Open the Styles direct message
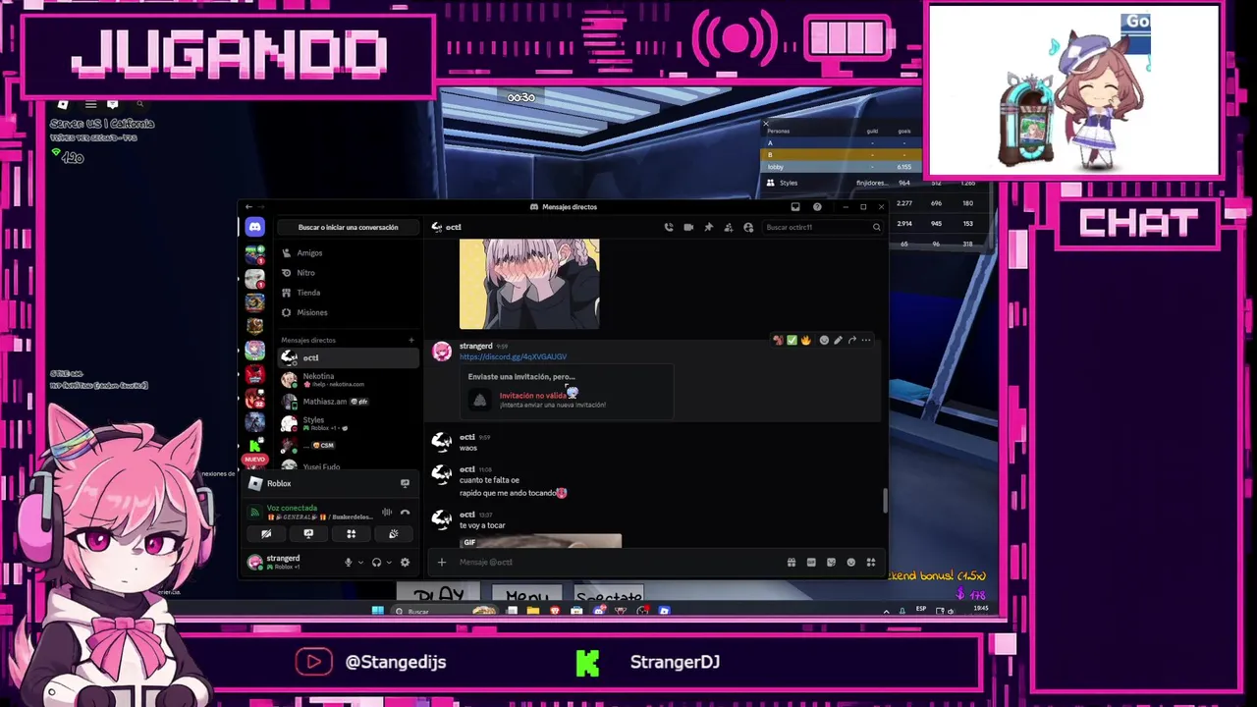 pyautogui.click(x=348, y=423)
